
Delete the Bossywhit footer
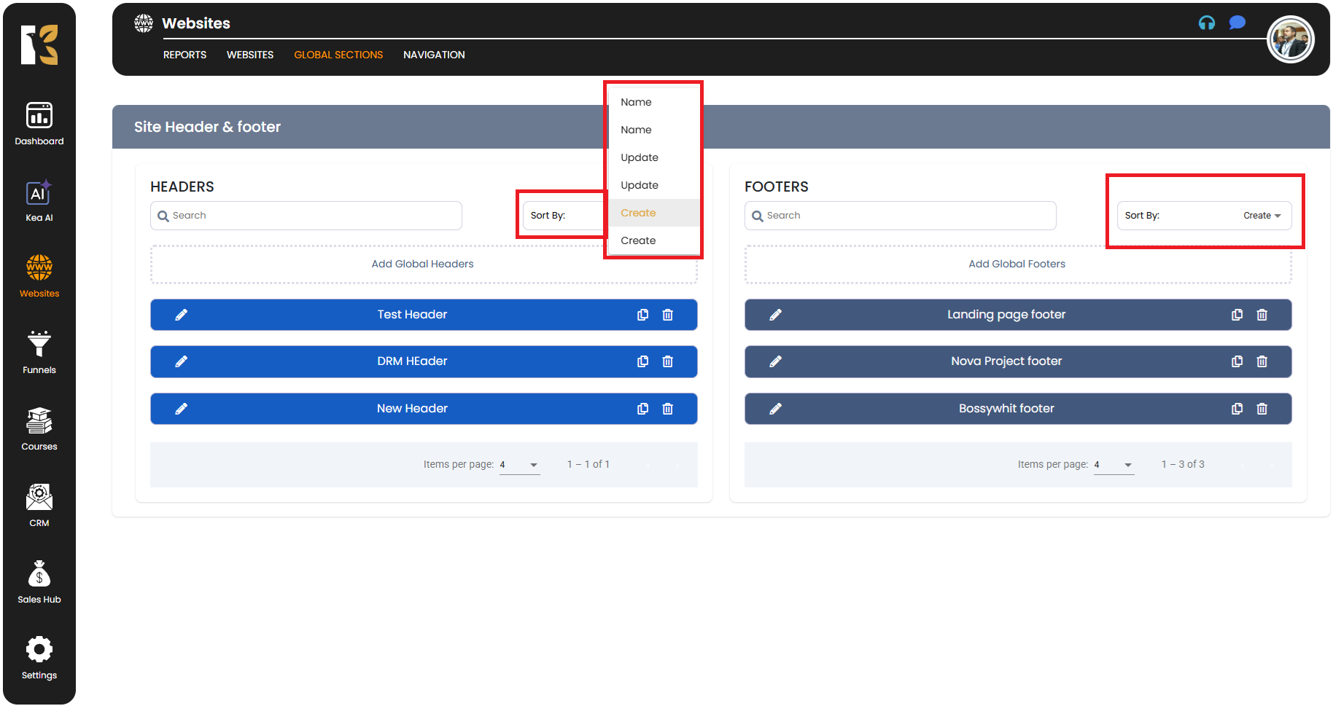click(1262, 409)
